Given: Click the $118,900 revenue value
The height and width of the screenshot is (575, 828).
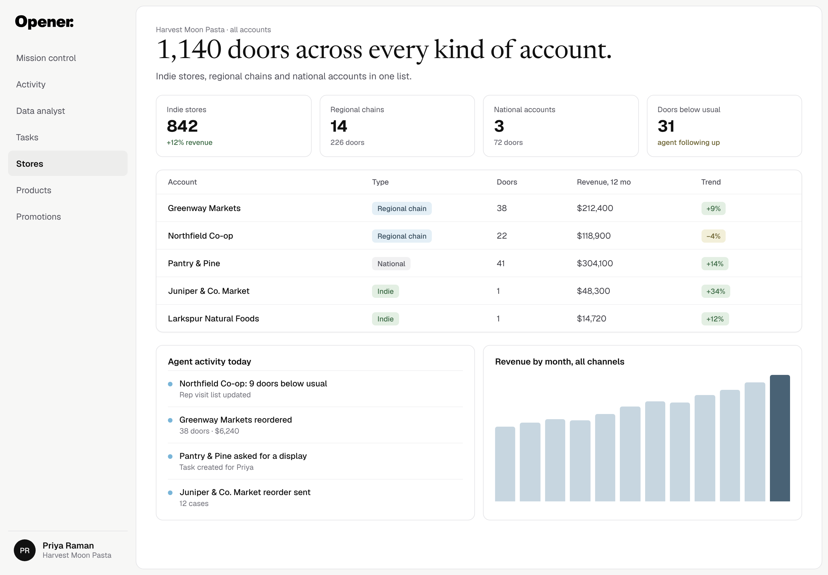Looking at the screenshot, I should click(593, 236).
